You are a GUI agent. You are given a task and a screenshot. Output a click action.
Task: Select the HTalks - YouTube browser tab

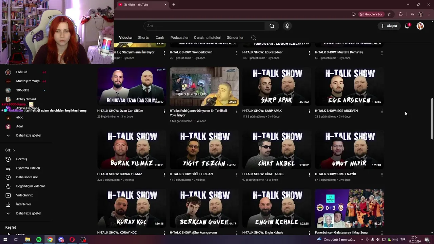point(142,4)
